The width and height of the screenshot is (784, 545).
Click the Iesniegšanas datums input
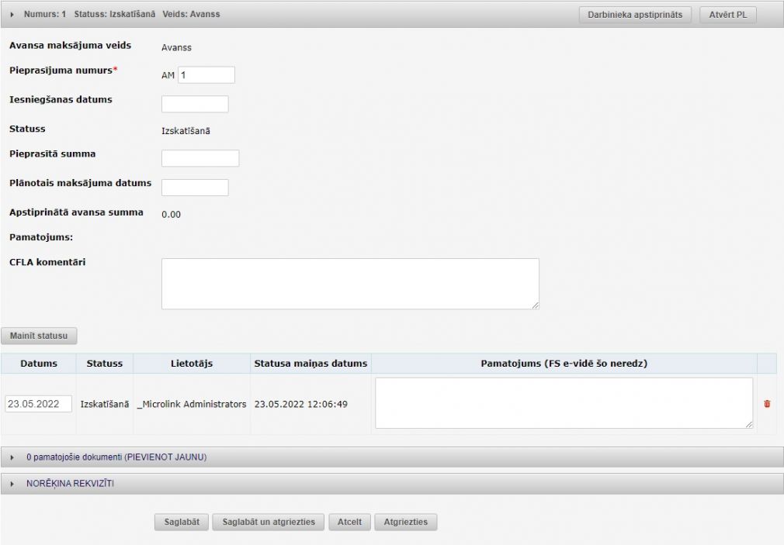pyautogui.click(x=195, y=104)
